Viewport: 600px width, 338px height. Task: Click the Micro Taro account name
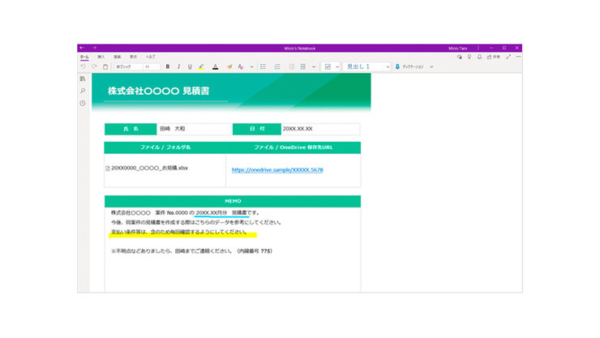point(457,48)
